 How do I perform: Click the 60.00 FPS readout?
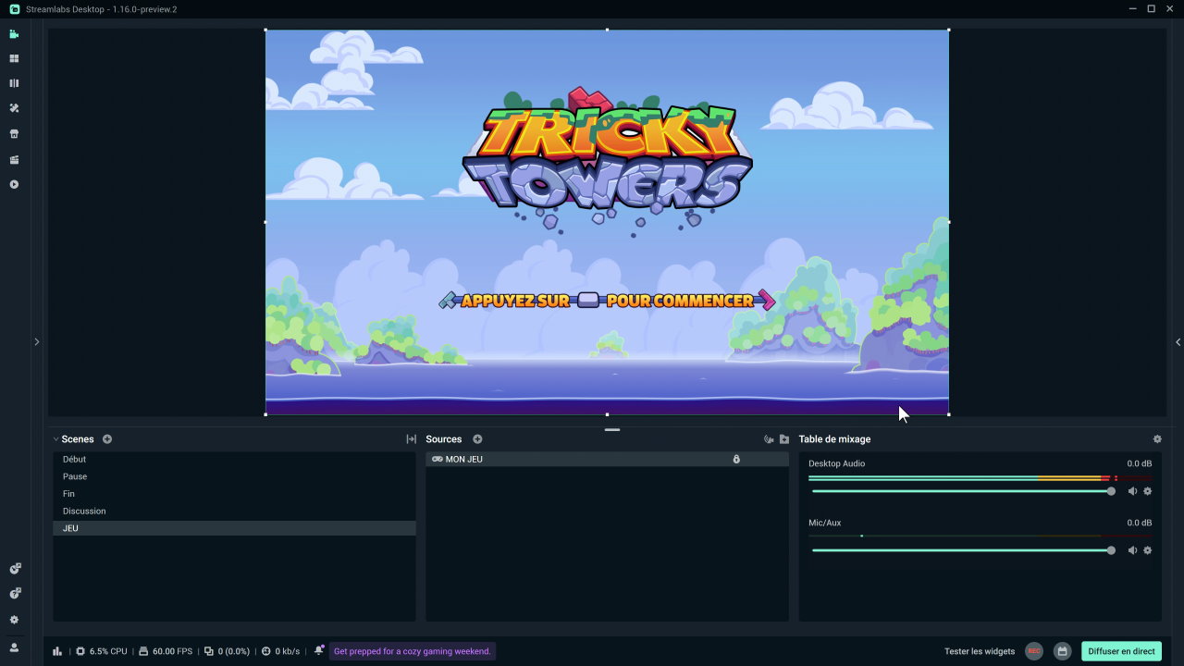(172, 651)
